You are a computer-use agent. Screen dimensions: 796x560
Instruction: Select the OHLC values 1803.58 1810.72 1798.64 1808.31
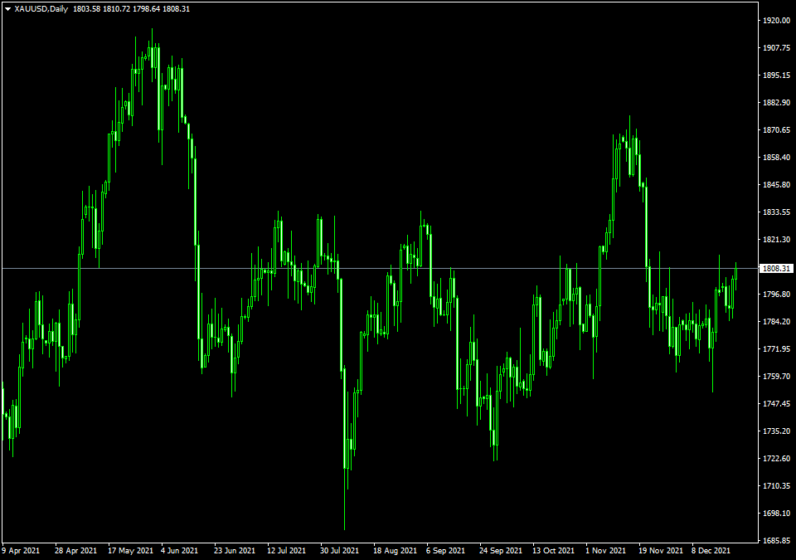[x=132, y=9]
